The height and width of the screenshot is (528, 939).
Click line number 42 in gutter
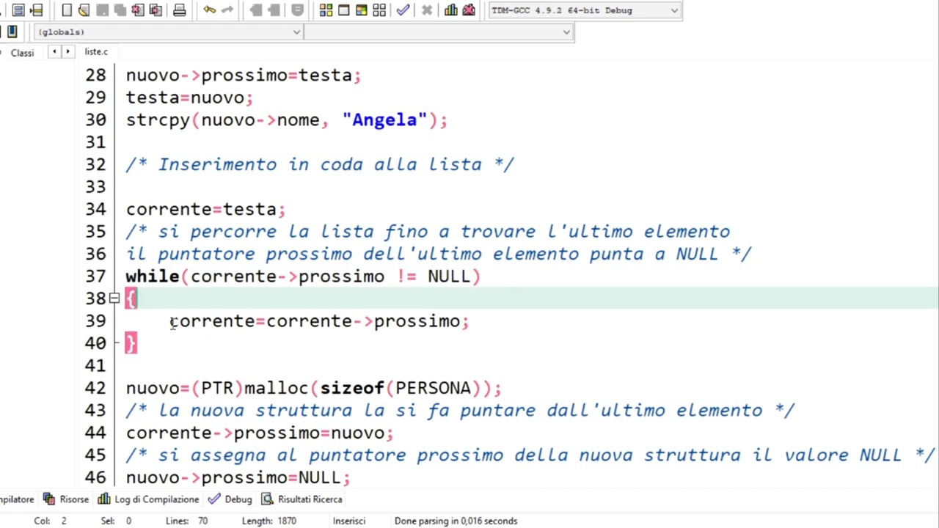(x=95, y=388)
